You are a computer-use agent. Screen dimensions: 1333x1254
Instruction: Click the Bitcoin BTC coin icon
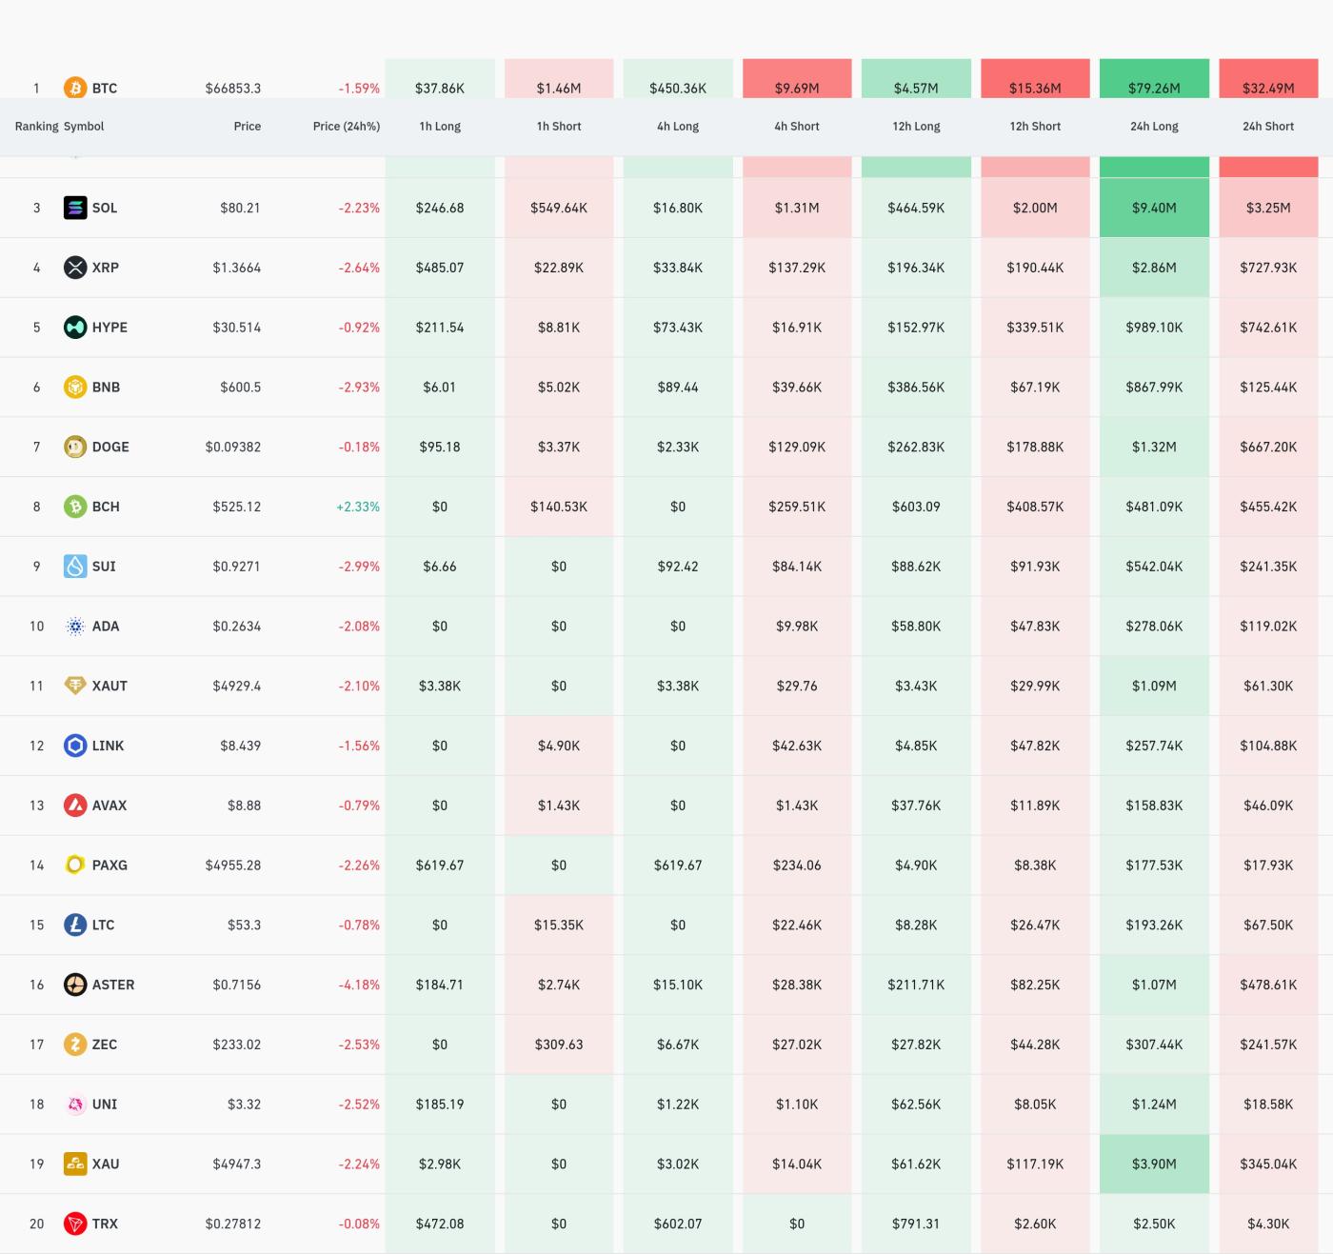[74, 88]
